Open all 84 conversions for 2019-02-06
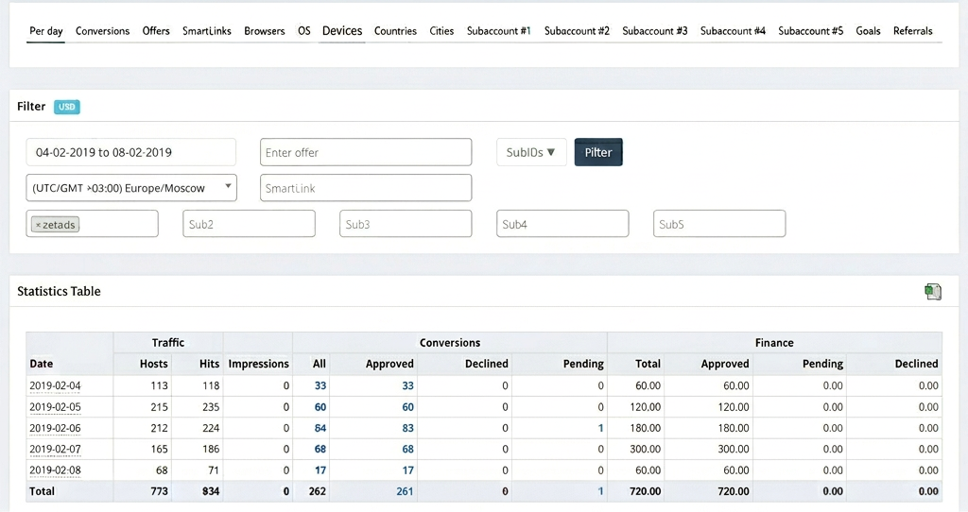Screen dimensions: 968x512 [320, 428]
